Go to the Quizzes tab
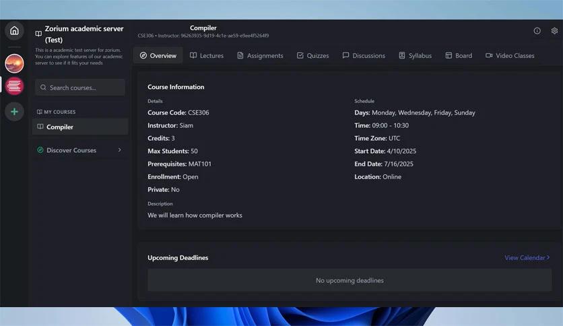 [312, 56]
